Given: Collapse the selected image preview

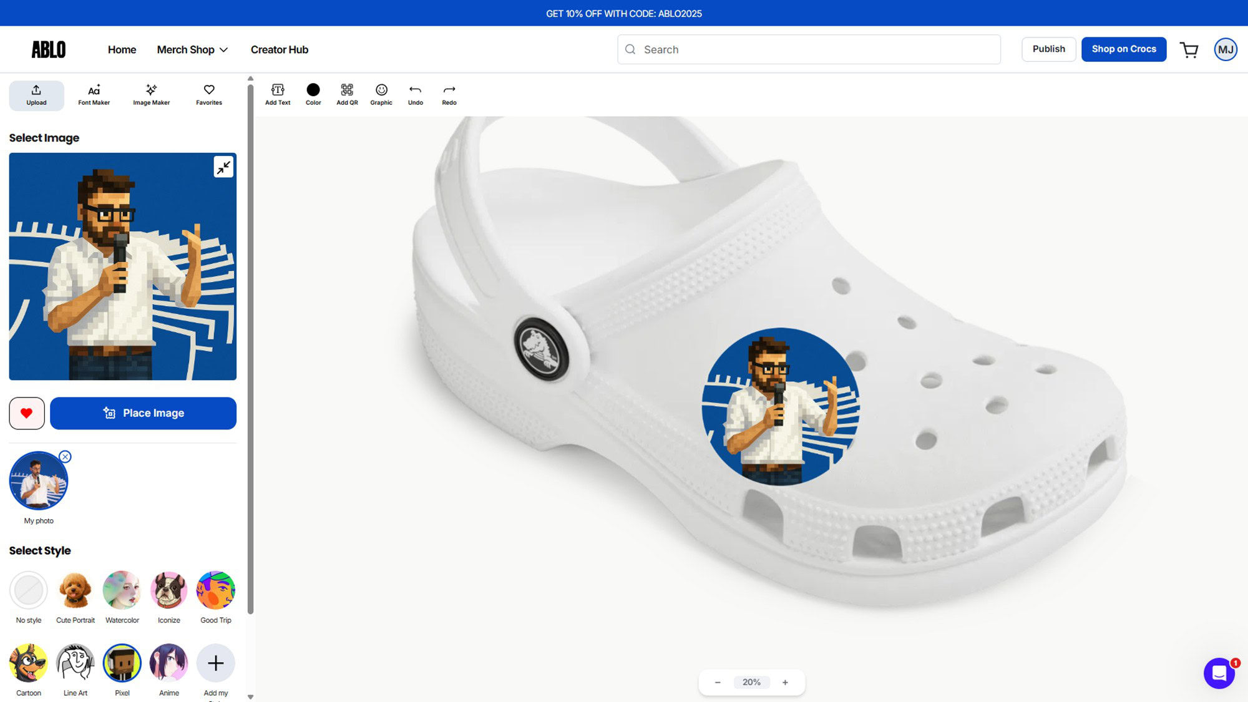Looking at the screenshot, I should pyautogui.click(x=223, y=167).
